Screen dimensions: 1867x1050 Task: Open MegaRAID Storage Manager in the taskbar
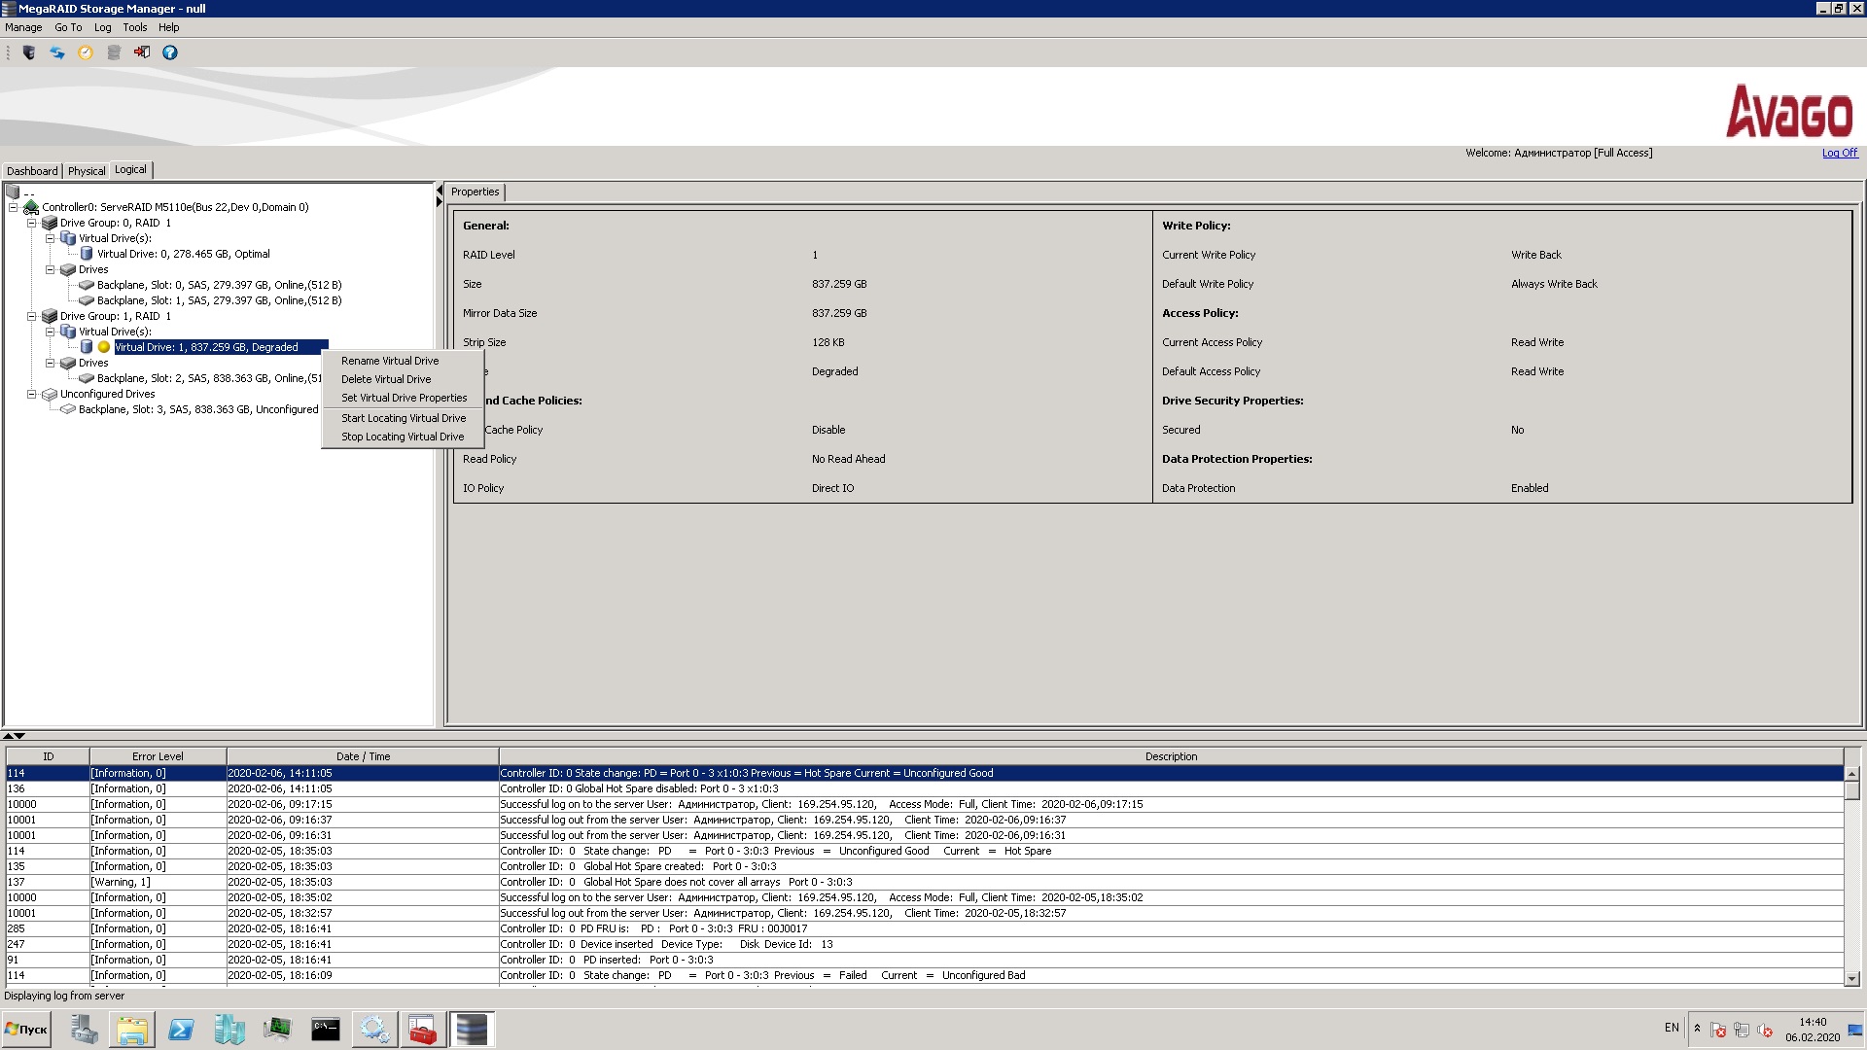point(471,1030)
